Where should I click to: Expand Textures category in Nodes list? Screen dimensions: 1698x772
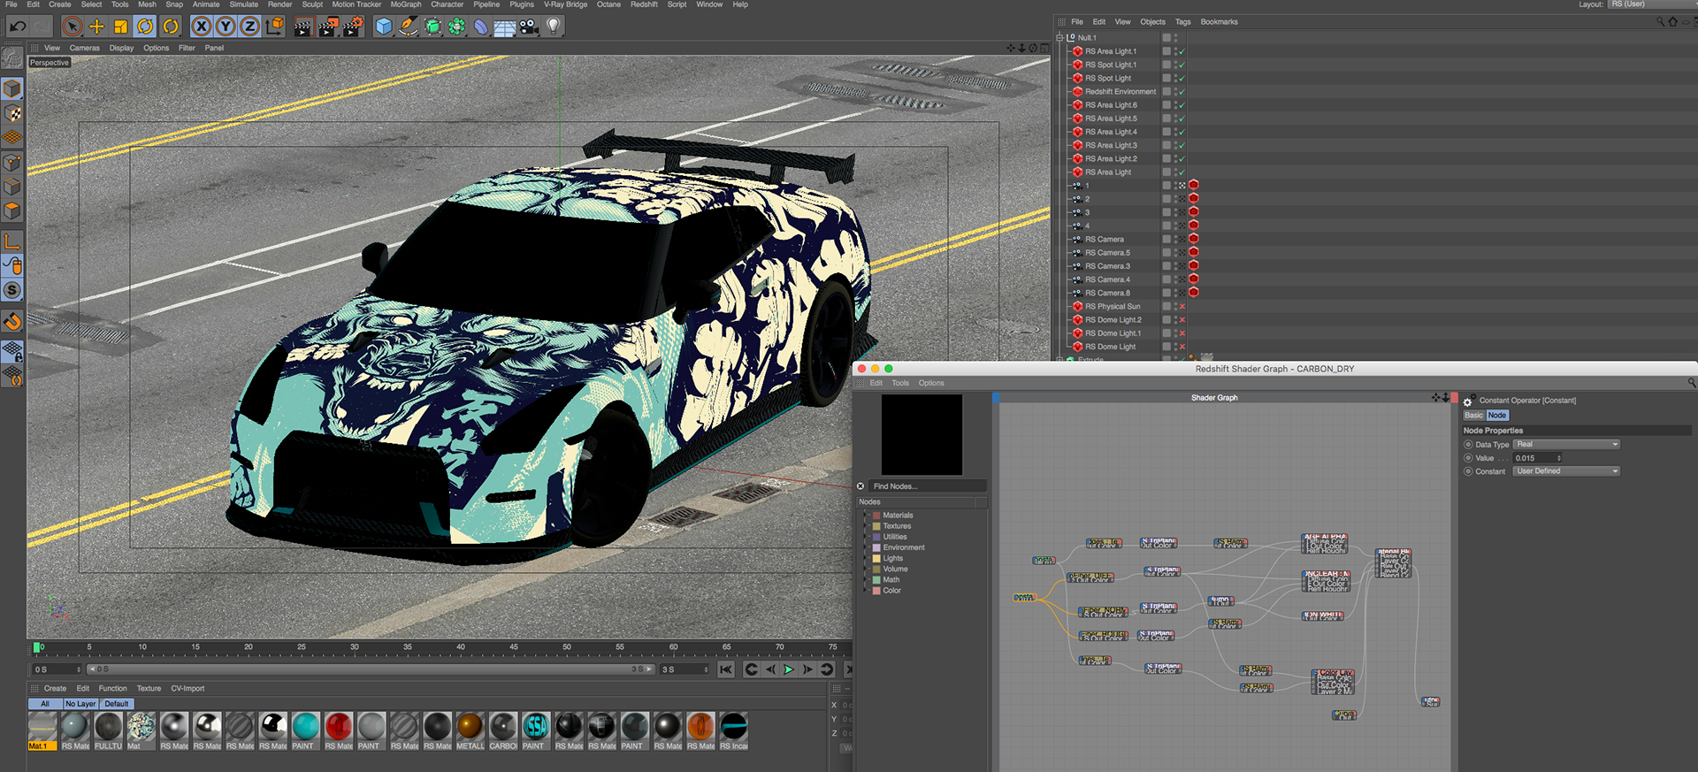tap(865, 525)
